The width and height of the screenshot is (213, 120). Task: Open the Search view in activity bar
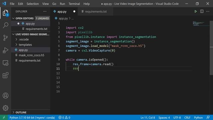tap(5, 25)
